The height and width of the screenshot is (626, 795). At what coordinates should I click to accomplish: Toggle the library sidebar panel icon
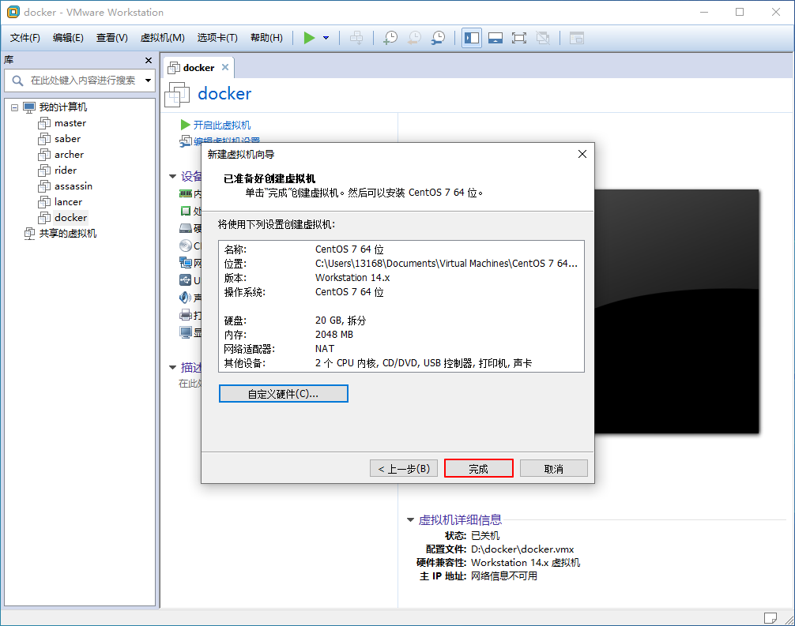(x=471, y=36)
